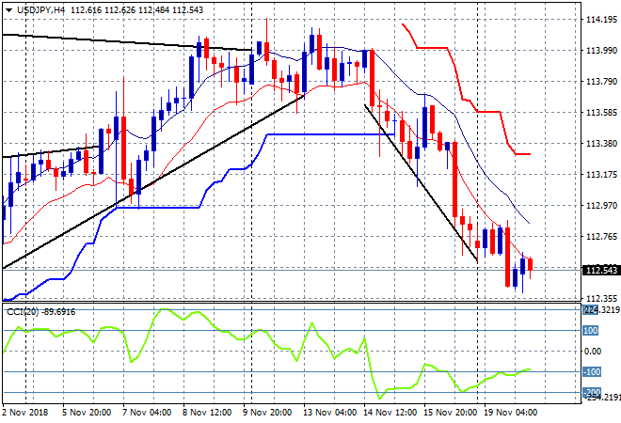
Task: Select the 19 Nov 04:00 time label
Action: (510, 413)
